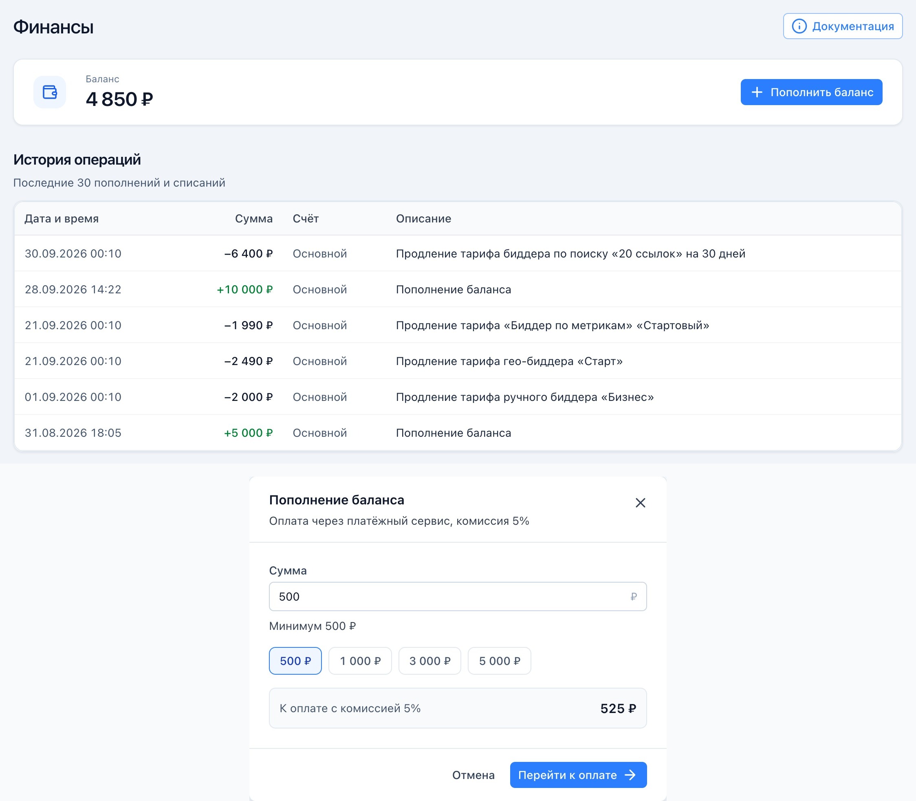Click the ручного биддера «Бизнес» description
Image resolution: width=916 pixels, height=801 pixels.
click(x=525, y=397)
